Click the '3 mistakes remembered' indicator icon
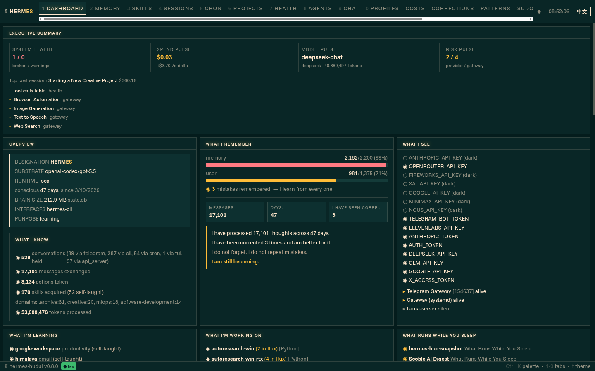595x371 pixels. tap(208, 189)
